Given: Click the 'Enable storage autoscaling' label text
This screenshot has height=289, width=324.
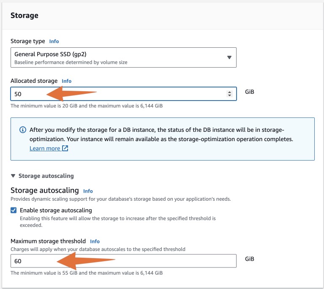Looking at the screenshot, I should pos(56,210).
